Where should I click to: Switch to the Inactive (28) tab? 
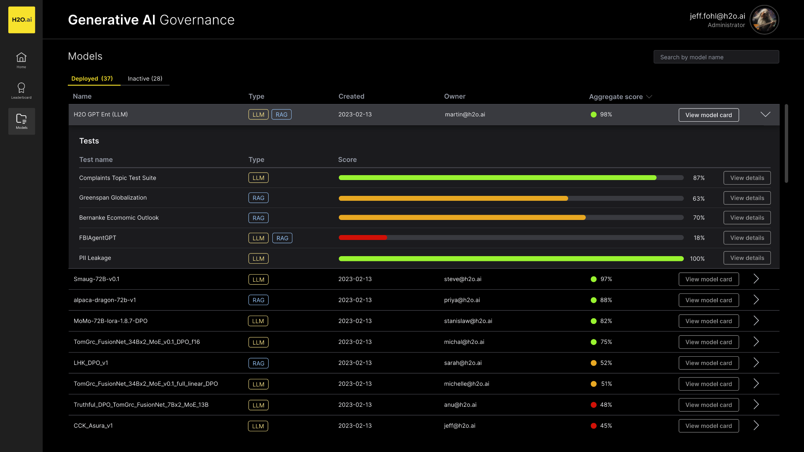145,78
